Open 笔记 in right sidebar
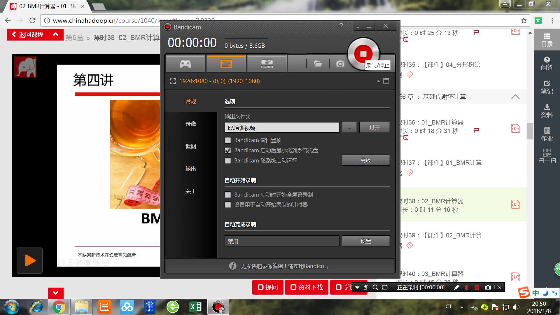 547,87
